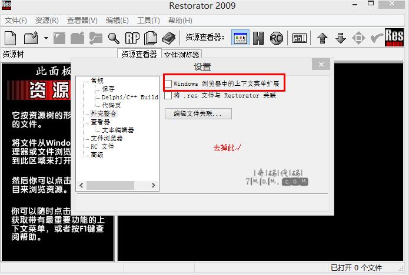Image resolution: width=409 pixels, height=275 pixels.
Task: Select default resource viewer mode icon
Action: point(240,38)
